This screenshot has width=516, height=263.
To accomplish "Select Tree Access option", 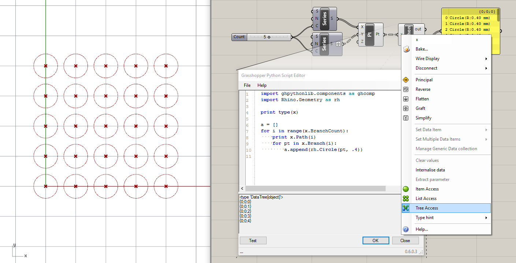I will click(427, 208).
